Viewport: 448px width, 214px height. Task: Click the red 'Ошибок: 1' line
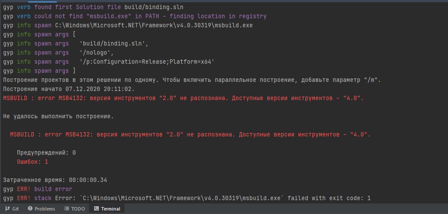(x=33, y=162)
